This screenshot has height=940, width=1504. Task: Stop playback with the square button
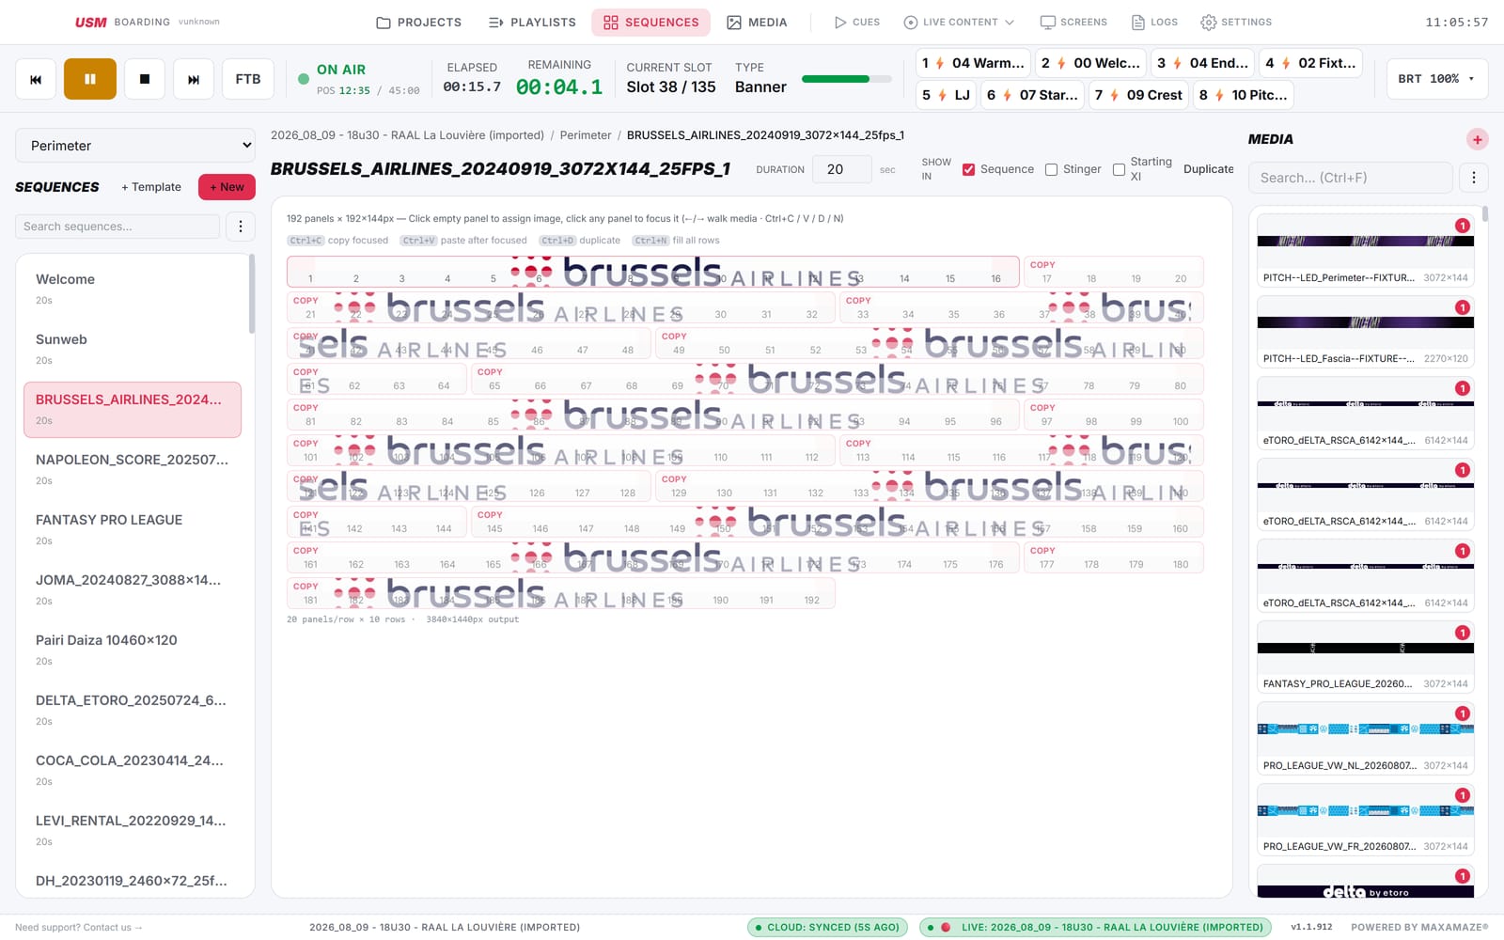145,79
